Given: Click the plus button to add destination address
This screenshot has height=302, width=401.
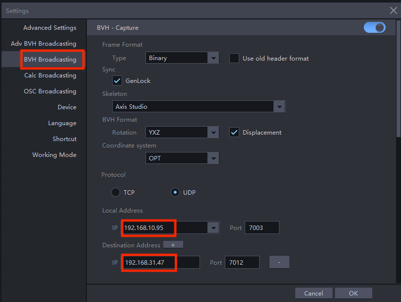Looking at the screenshot, I should pos(173,245).
